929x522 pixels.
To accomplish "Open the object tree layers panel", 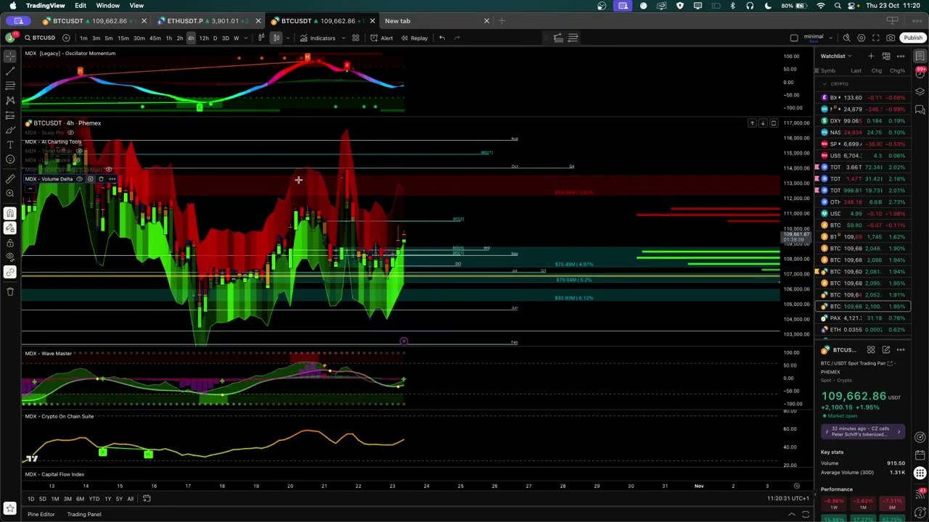I will click(x=920, y=92).
